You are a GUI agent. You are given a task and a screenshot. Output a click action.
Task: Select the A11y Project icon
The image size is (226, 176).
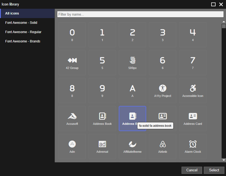click(x=163, y=90)
